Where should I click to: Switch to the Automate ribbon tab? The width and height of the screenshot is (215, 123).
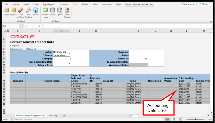pos(107,4)
